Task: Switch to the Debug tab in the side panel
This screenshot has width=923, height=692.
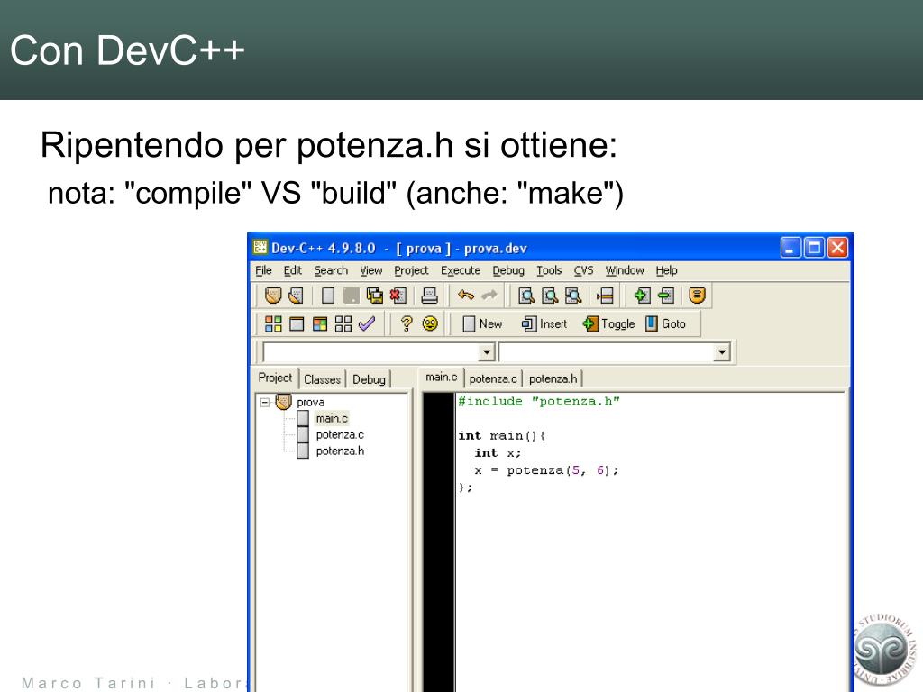Action: pos(369,379)
